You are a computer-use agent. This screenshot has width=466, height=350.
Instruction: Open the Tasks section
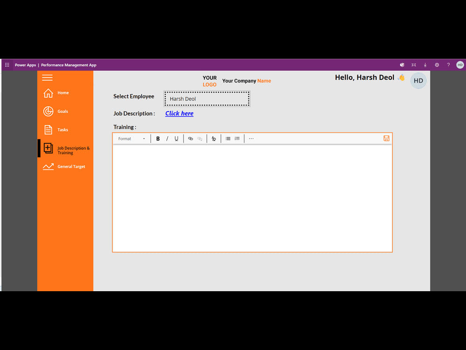pyautogui.click(x=61, y=129)
